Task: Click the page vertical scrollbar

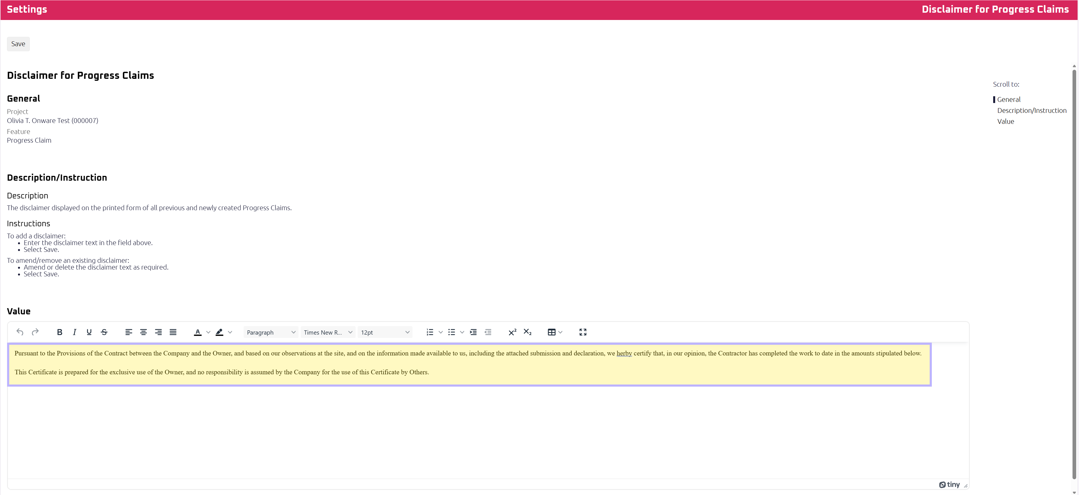Action: pos(1074,274)
